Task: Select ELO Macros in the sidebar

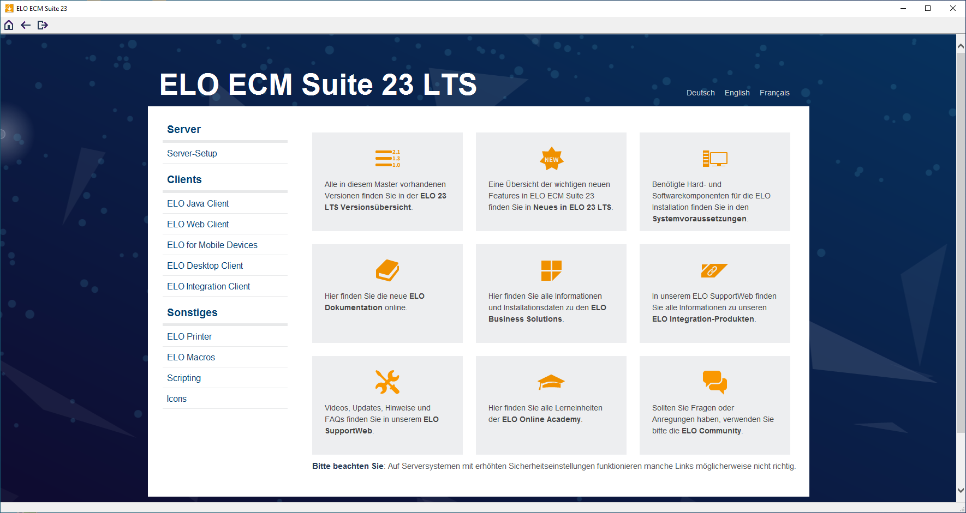Action: pyautogui.click(x=225, y=358)
